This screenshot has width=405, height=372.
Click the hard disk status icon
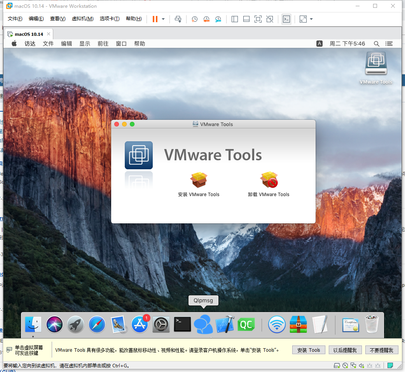pos(337,365)
